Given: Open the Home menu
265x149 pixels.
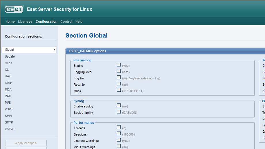Looking at the screenshot, I should click(x=10, y=21).
